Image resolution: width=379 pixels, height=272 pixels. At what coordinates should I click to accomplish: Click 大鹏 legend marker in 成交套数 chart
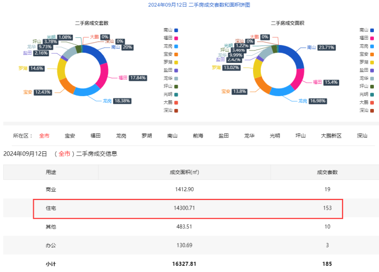tap(177, 102)
